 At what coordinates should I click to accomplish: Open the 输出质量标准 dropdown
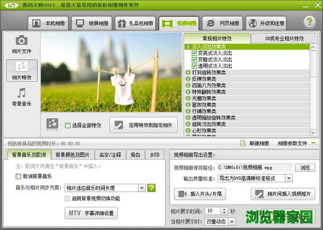[289, 178]
